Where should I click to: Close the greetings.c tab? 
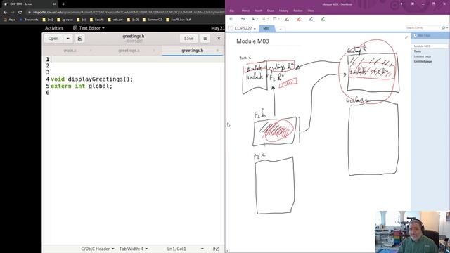154,51
